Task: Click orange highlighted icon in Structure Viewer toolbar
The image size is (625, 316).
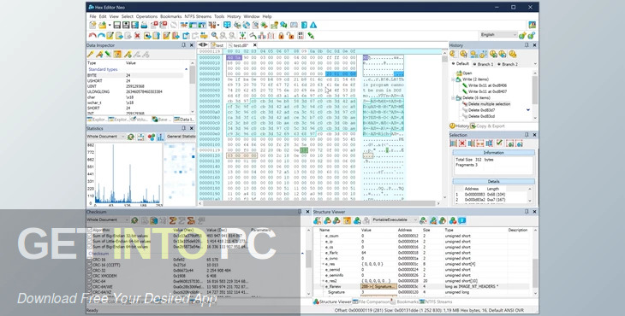Action: 348,220
